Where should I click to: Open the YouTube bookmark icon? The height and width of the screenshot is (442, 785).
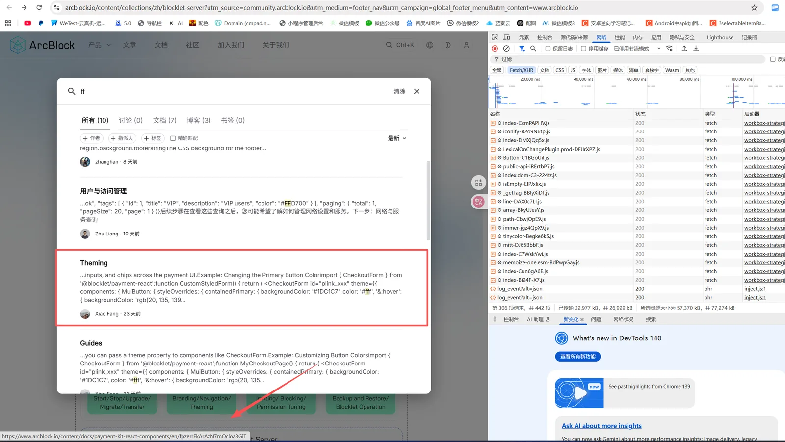[27, 23]
